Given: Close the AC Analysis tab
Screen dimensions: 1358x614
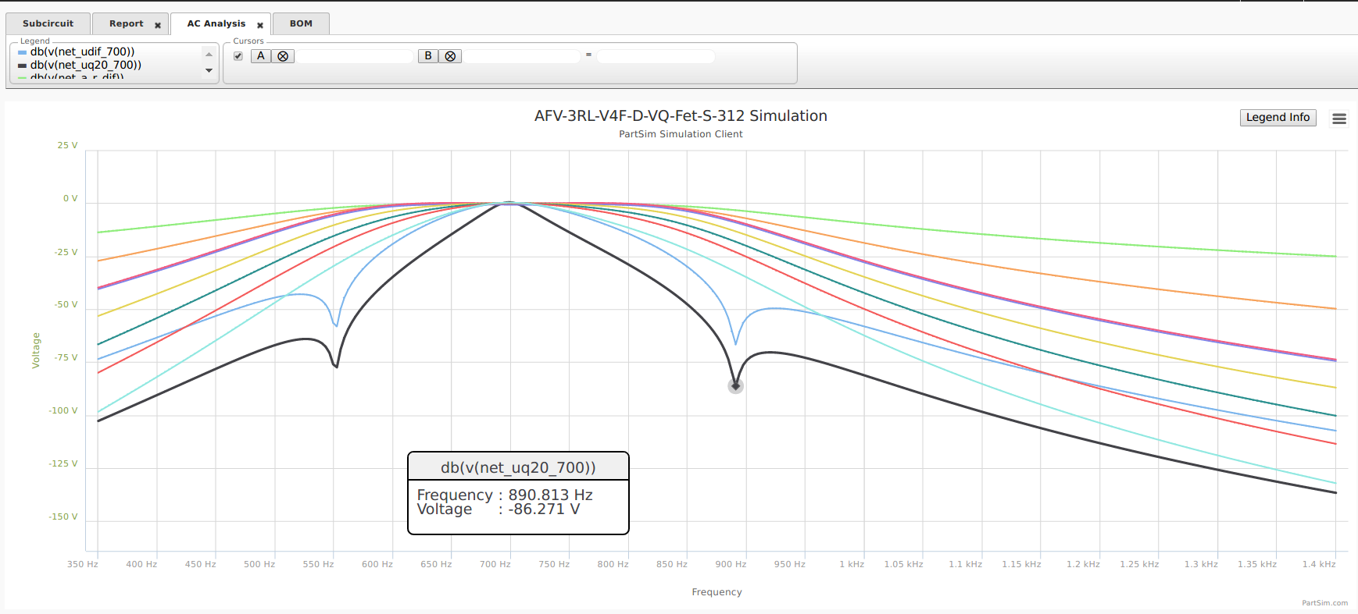Looking at the screenshot, I should click(x=260, y=25).
